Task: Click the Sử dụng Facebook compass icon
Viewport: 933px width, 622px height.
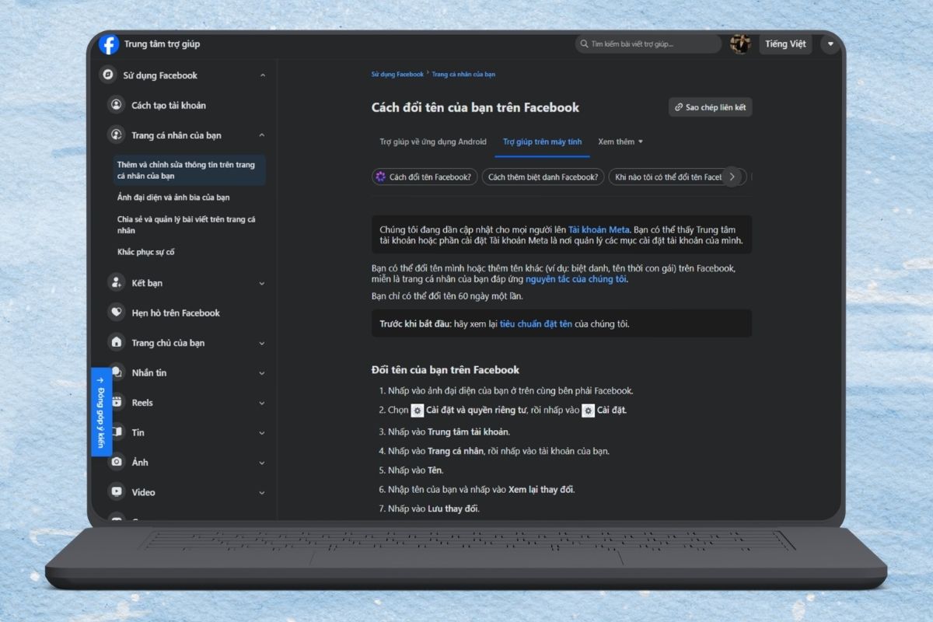Action: (108, 75)
